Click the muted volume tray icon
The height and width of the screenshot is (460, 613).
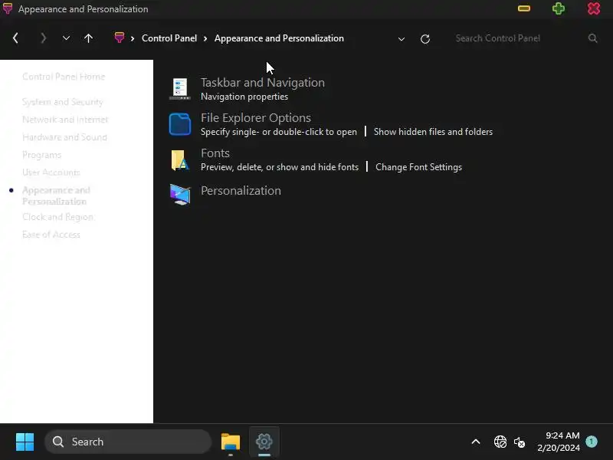520,442
